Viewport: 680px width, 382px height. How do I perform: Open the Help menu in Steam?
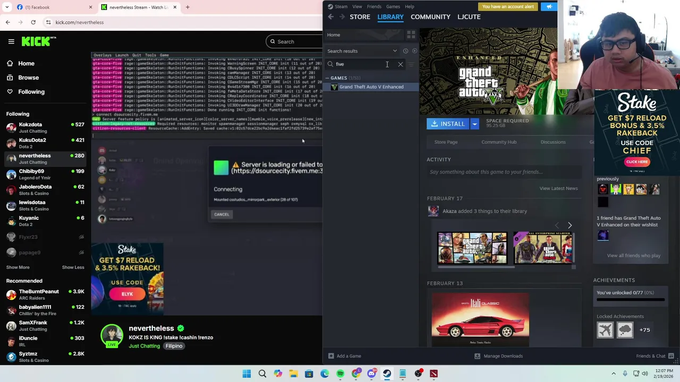pos(409,6)
